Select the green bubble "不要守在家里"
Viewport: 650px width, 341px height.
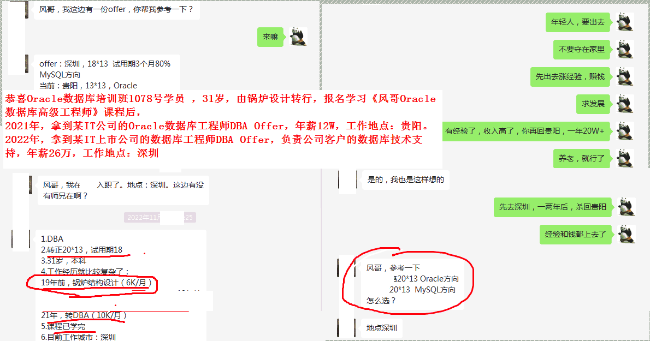point(582,49)
